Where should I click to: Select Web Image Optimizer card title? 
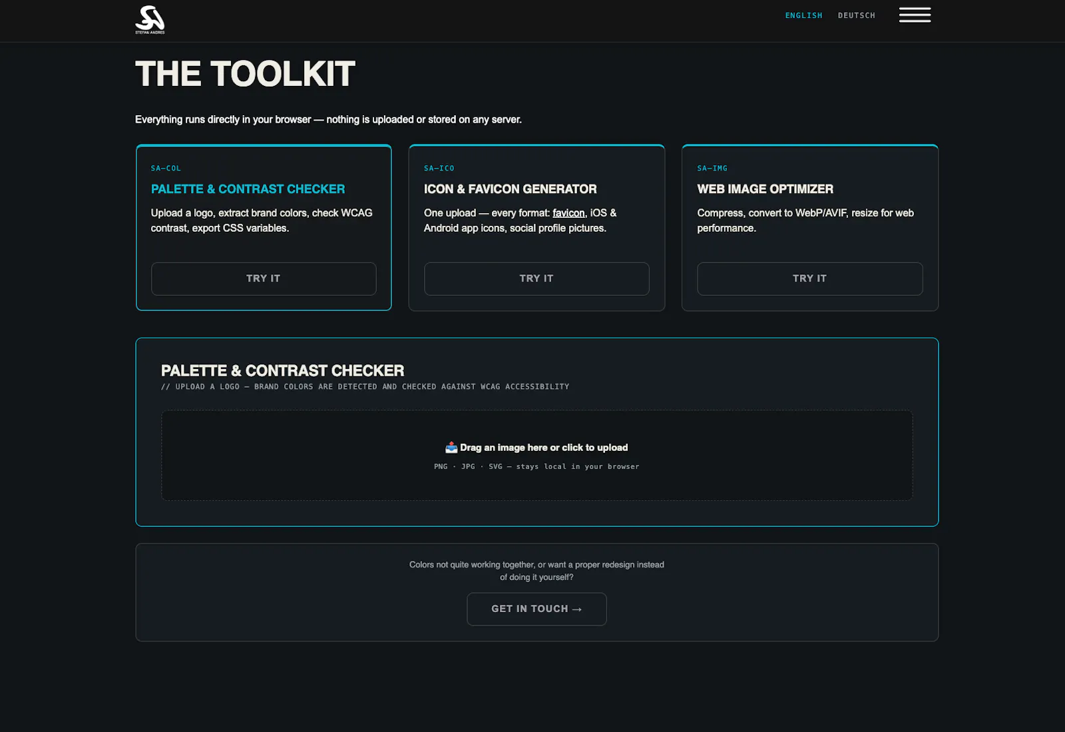[765, 189]
